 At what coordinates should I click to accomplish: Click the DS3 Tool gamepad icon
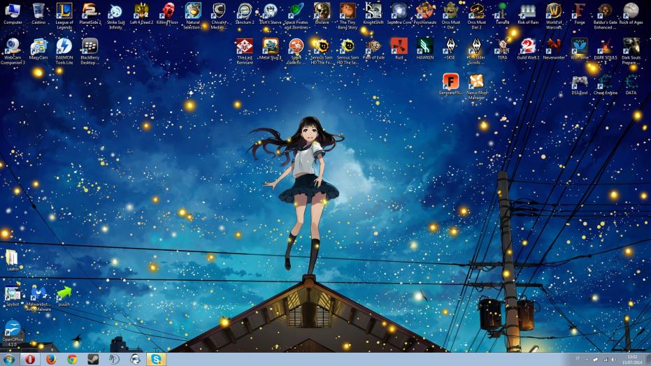tap(580, 84)
